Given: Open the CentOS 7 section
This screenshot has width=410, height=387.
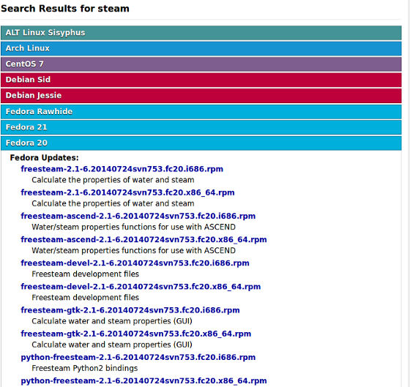Looking at the screenshot, I should pyautogui.click(x=201, y=64).
